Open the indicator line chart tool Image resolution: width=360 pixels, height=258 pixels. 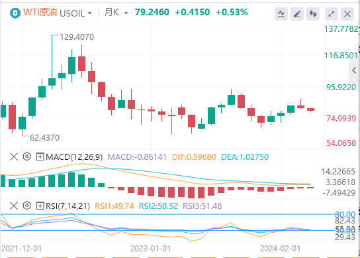click(281, 14)
